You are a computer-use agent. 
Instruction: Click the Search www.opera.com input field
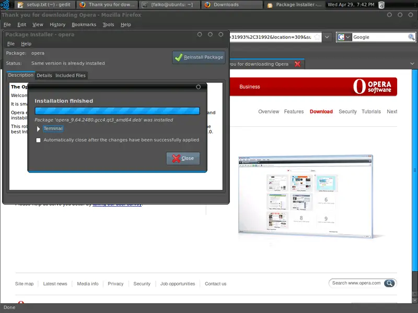[356, 283]
